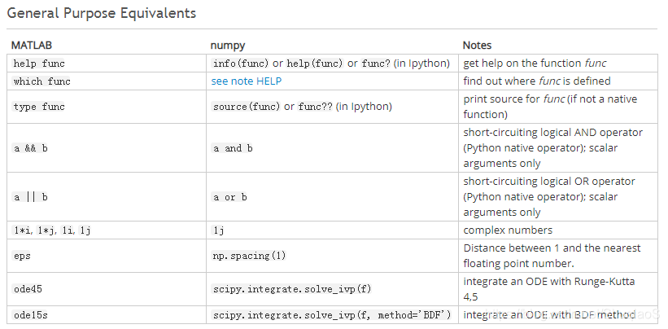Screen dimensions: 668x329
Task: Click the 'General Purpose Equivalents' heading
Action: (x=102, y=13)
